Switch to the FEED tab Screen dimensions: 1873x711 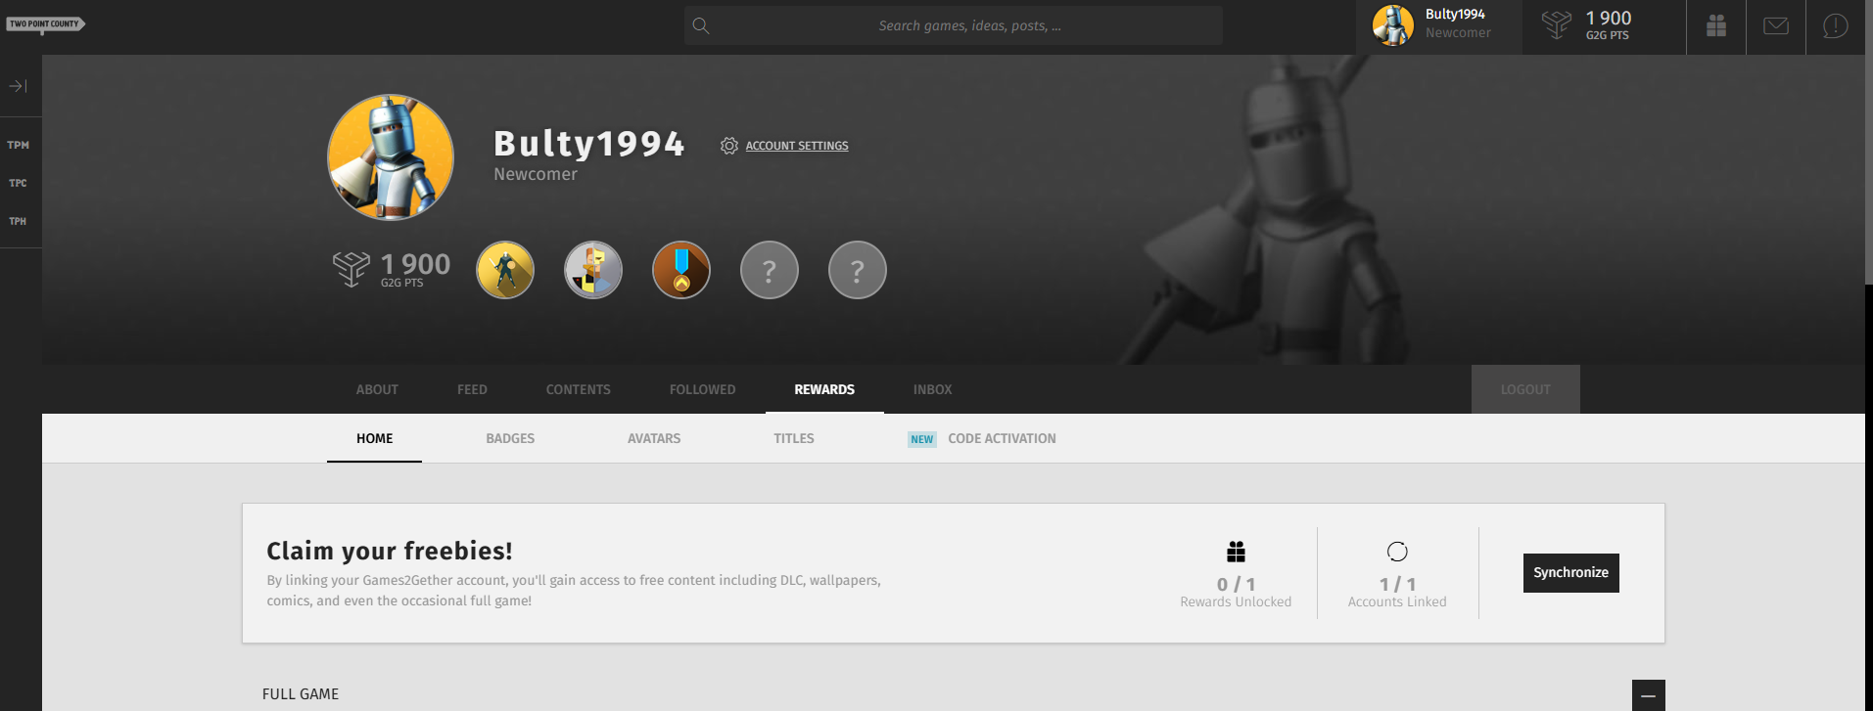click(x=472, y=389)
